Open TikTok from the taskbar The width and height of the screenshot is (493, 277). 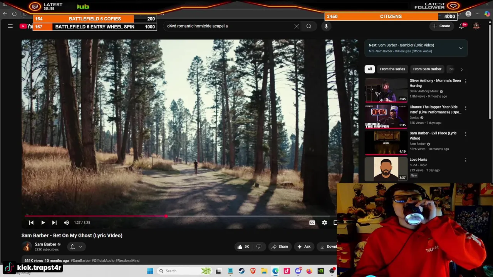click(x=287, y=271)
